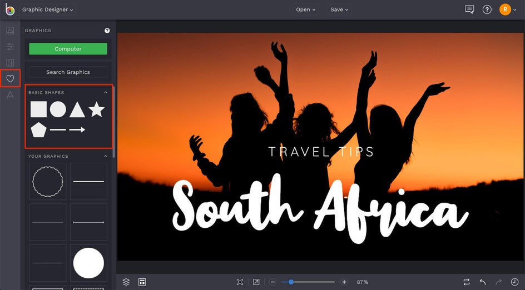Redo the action
Viewport: 525px width, 290px height.
coord(498,282)
